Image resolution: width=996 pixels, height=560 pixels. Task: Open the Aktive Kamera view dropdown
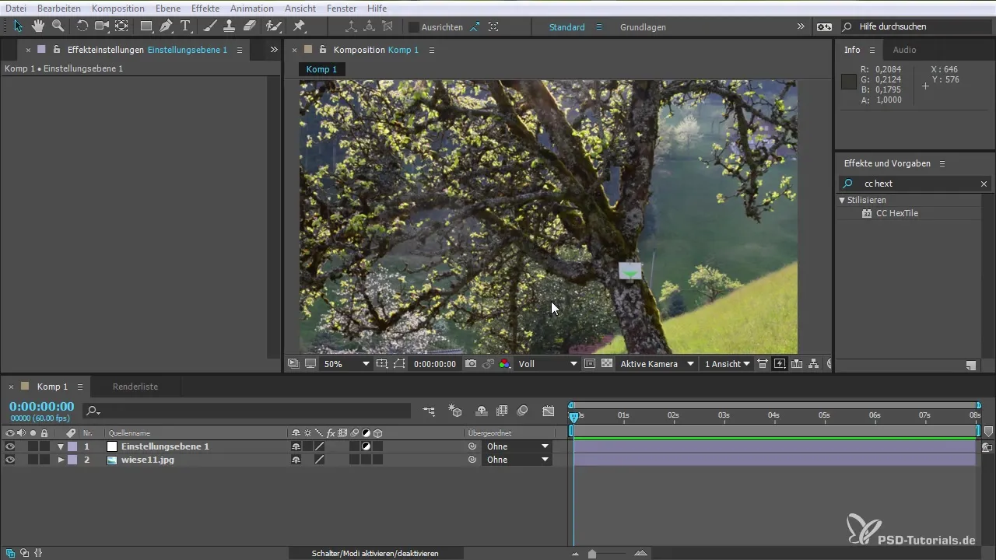click(x=657, y=363)
